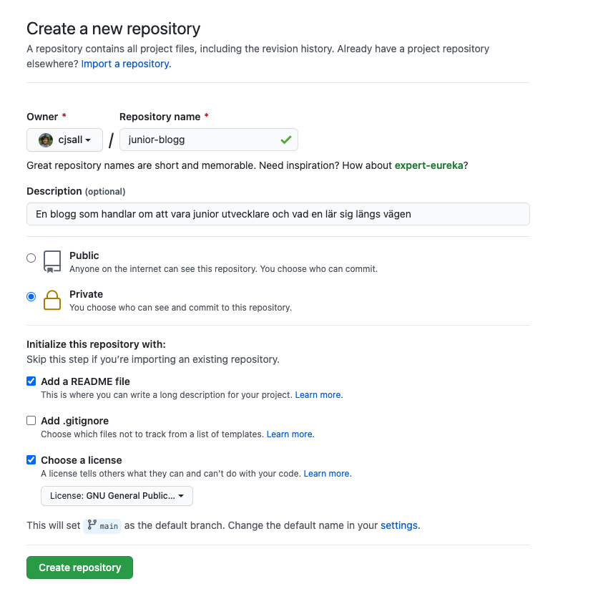Open Learn more link for README file
598x604 pixels.
[319, 395]
